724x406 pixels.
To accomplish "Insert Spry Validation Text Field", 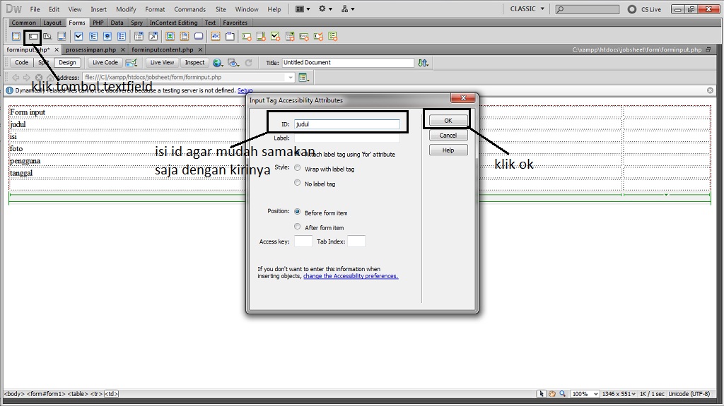I will click(247, 37).
